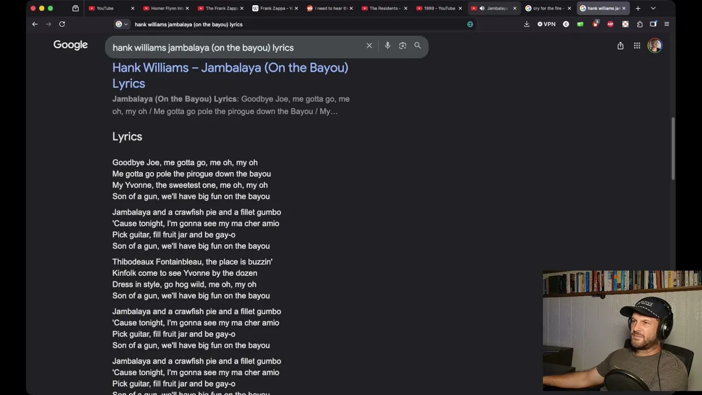The height and width of the screenshot is (395, 702).
Task: Click the 'Lyrics' section heading
Action: [127, 137]
